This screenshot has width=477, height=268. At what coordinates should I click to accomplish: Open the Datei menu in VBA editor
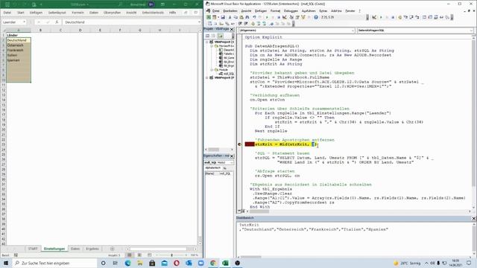point(215,10)
